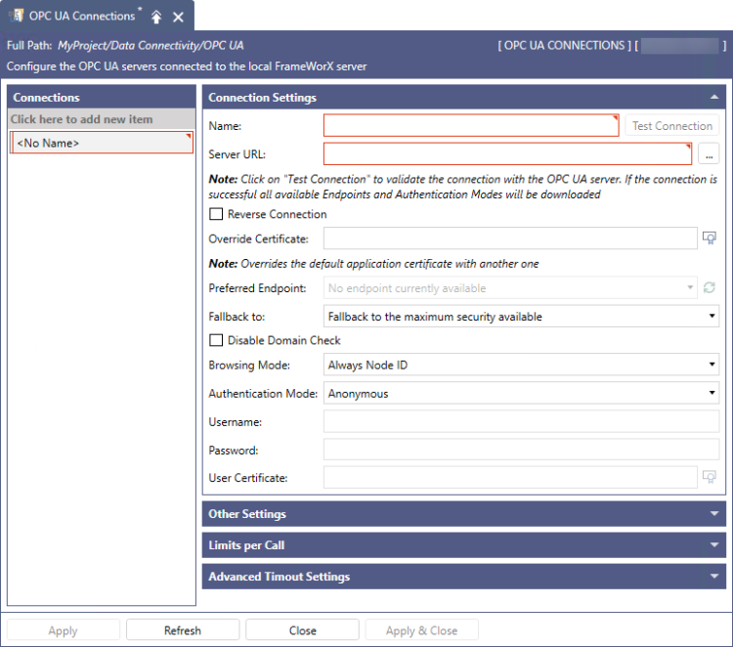
Task: Click the Server URL browse ellipsis button
Action: point(709,153)
